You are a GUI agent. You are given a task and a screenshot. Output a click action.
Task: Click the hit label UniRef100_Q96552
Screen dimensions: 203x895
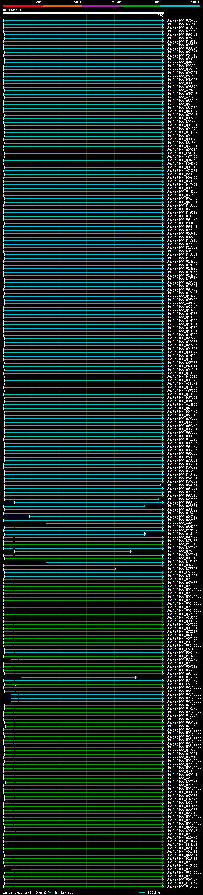(x=182, y=38)
